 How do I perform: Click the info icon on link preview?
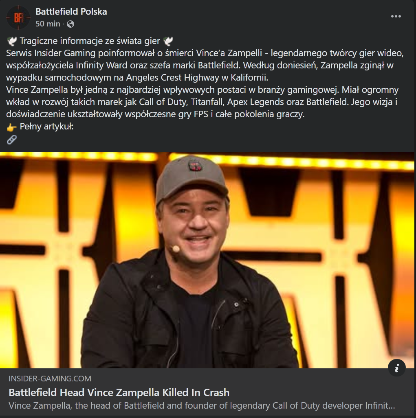(397, 368)
